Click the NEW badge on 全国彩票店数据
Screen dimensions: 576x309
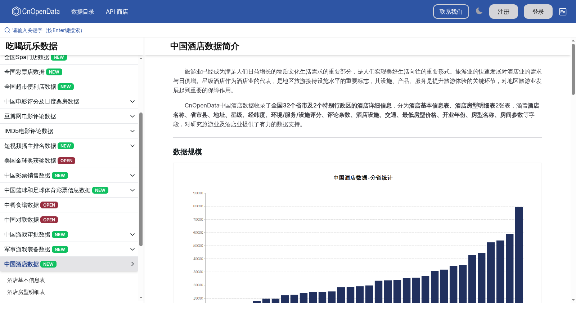point(54,72)
